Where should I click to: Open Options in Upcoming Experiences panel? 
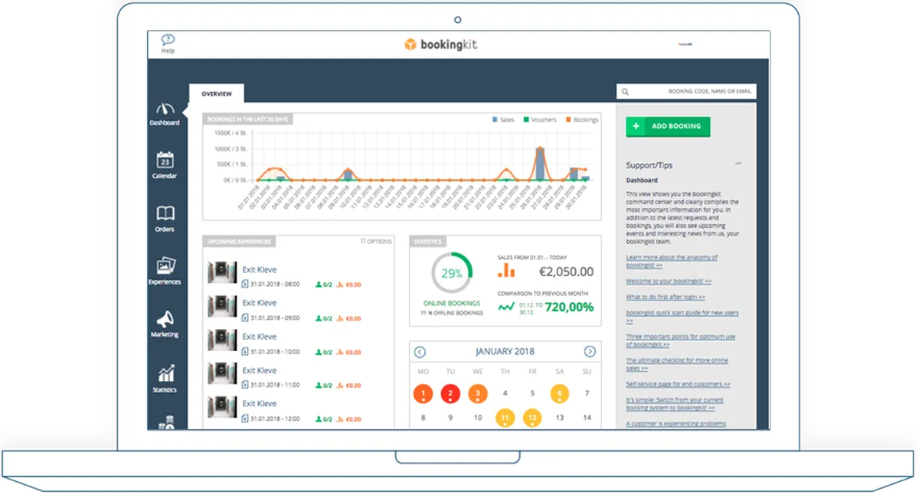[376, 242]
